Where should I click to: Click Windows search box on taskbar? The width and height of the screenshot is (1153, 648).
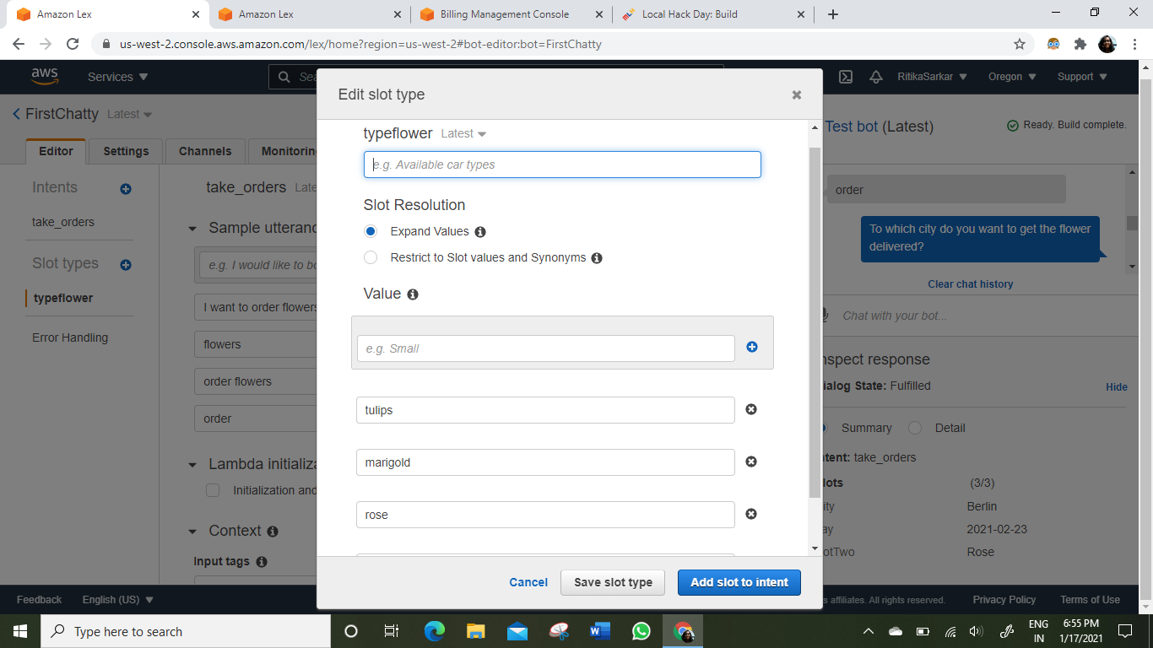[184, 631]
